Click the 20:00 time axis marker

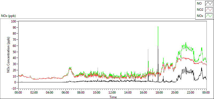click(x=175, y=93)
